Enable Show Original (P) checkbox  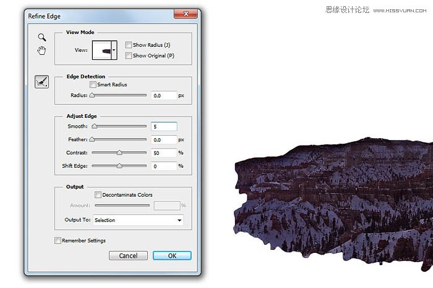128,56
